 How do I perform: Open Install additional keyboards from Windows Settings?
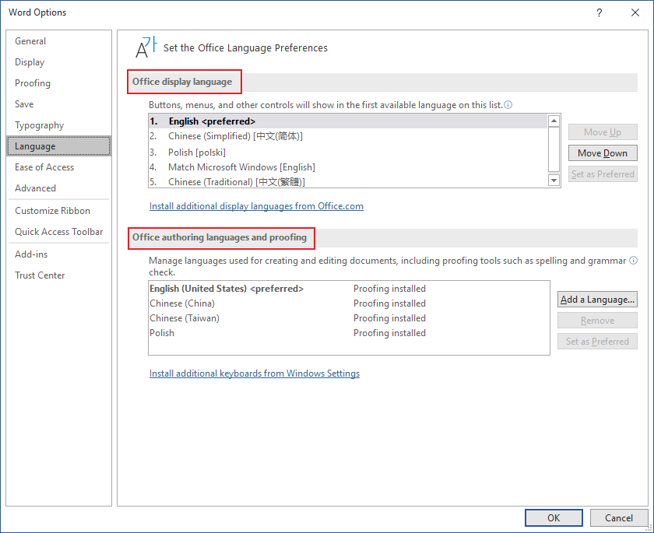[x=255, y=373]
